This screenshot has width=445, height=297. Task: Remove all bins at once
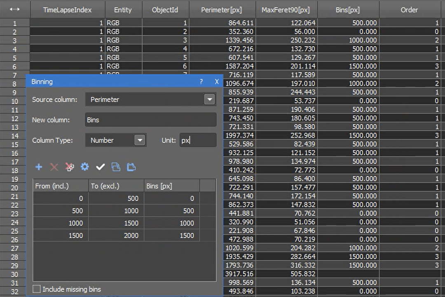tap(70, 167)
